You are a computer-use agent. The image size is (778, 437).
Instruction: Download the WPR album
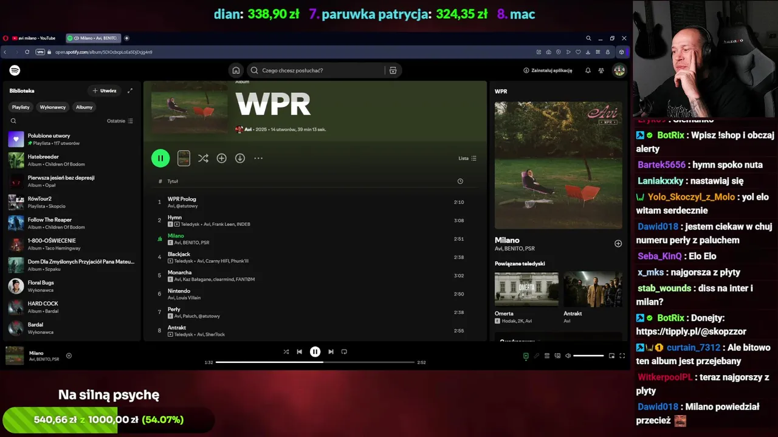240,158
